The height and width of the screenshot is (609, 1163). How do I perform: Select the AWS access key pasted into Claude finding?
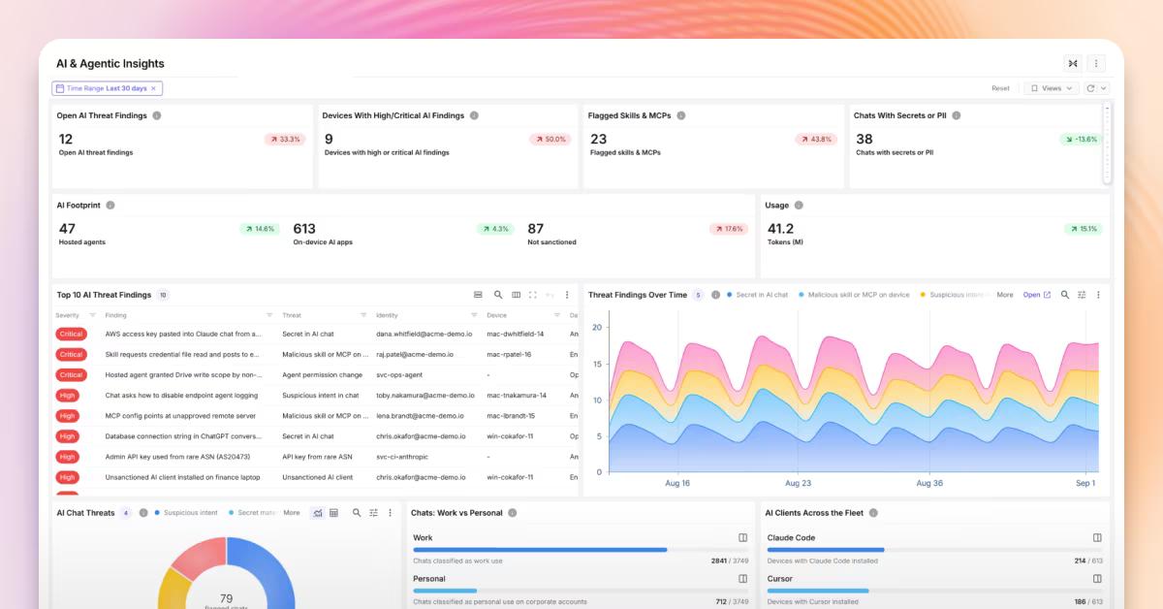[x=182, y=334]
